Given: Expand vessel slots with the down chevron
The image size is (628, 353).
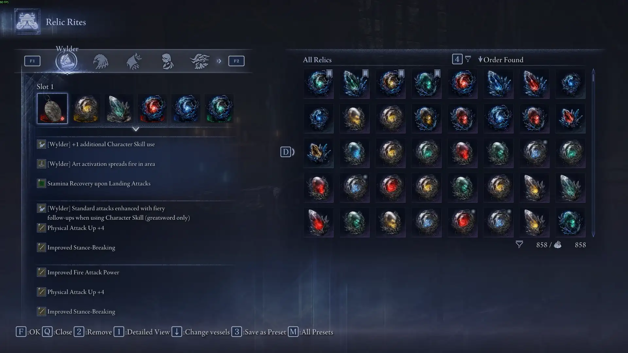Looking at the screenshot, I should click(136, 129).
